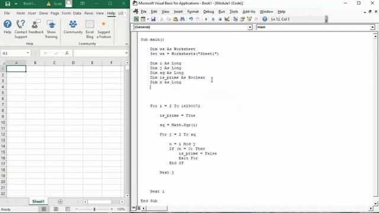The width and height of the screenshot is (379, 213).
Task: Click the Help icon in Excel ribbon
Action: pyautogui.click(x=8, y=27)
